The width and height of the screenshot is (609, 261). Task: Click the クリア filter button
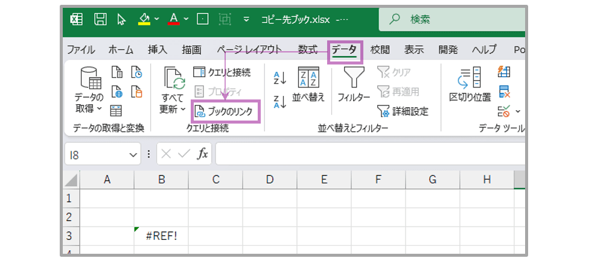(x=394, y=72)
